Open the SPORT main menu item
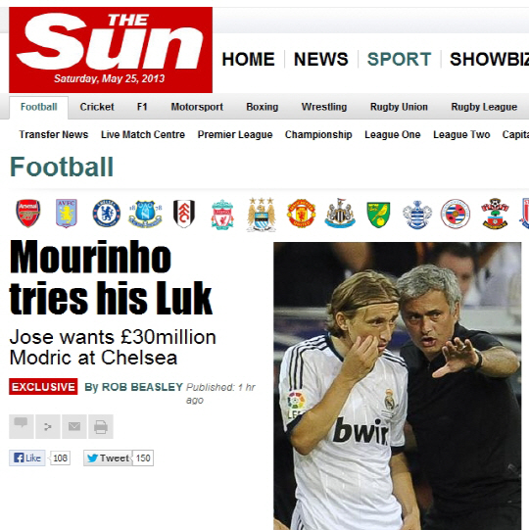This screenshot has width=529, height=530. (399, 59)
